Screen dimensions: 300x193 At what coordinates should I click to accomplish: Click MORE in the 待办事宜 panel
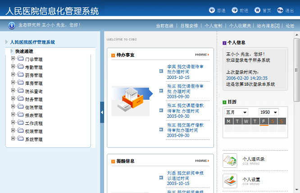click(x=202, y=55)
